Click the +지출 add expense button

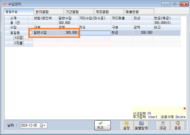click(19, 43)
